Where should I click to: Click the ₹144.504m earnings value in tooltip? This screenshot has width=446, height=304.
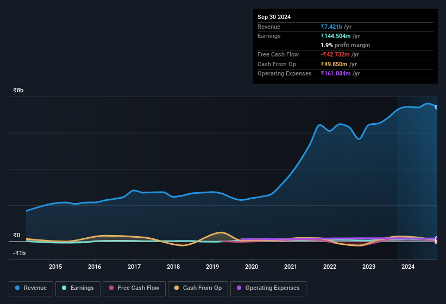(x=336, y=36)
